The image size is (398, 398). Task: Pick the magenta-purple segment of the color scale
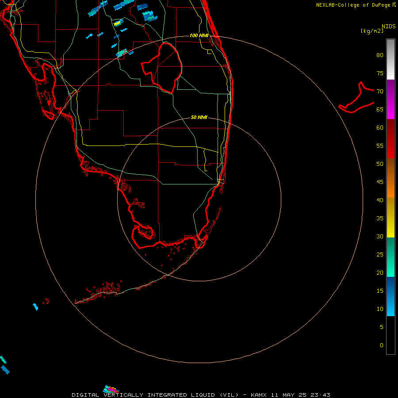click(390, 99)
